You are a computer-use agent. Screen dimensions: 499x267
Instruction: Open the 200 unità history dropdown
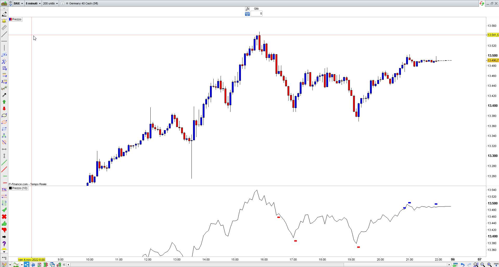[50, 3]
